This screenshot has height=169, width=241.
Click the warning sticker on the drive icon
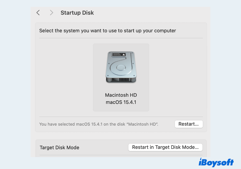tap(119, 54)
